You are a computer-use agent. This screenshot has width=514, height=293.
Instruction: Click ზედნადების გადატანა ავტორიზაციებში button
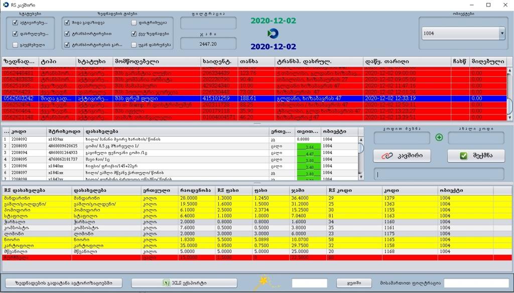point(63,283)
